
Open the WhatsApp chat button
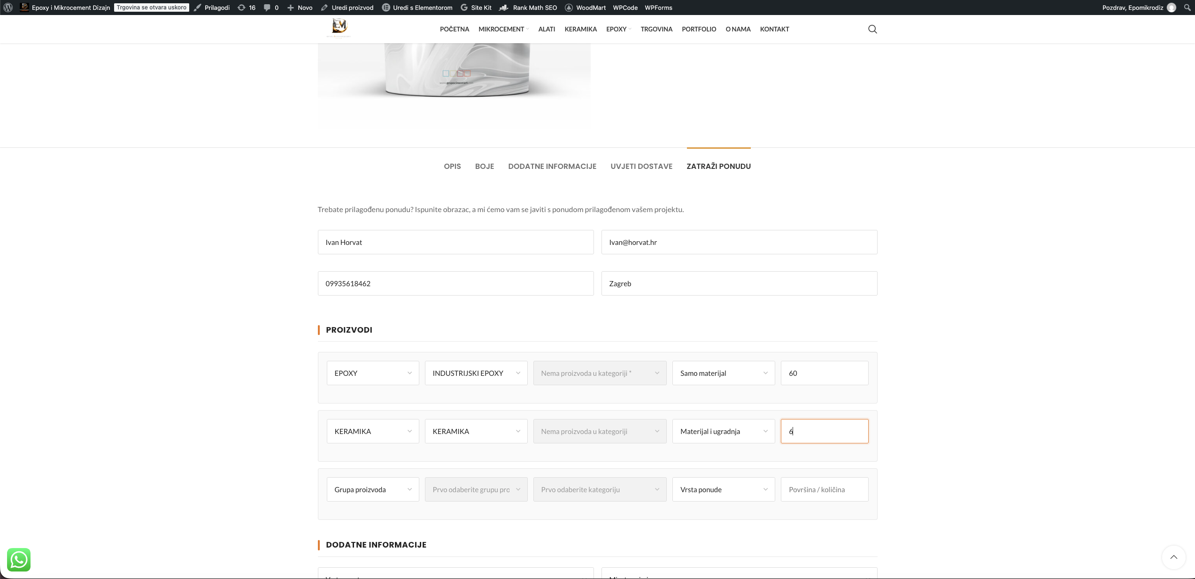[x=19, y=560]
